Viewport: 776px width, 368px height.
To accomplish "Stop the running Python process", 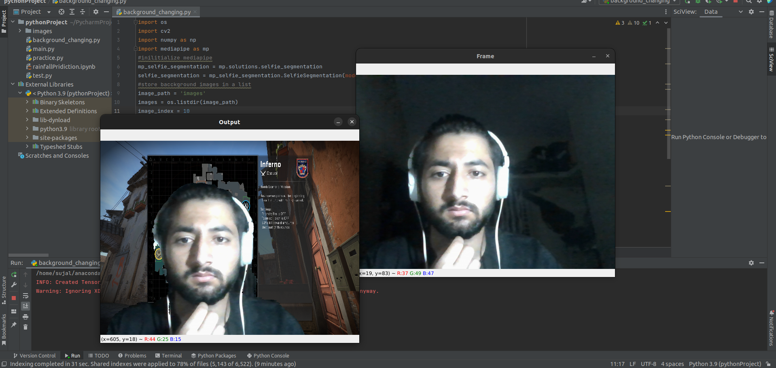I will [x=13, y=296].
